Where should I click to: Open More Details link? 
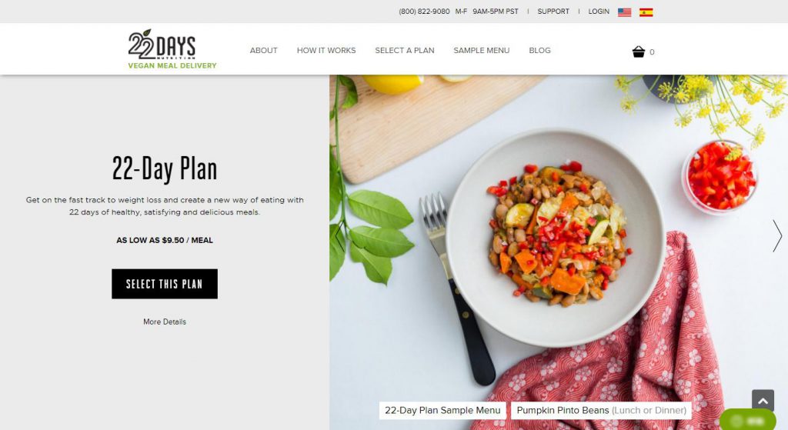pyautogui.click(x=165, y=322)
